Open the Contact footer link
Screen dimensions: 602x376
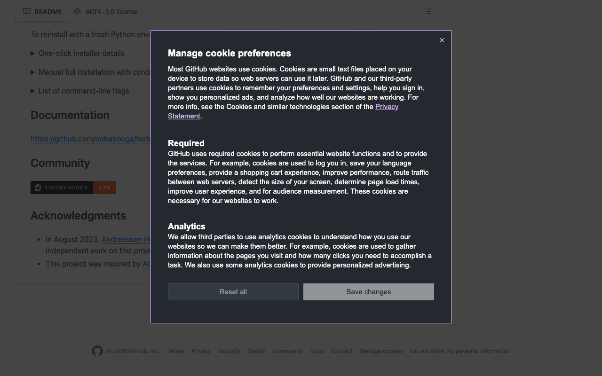(x=342, y=351)
